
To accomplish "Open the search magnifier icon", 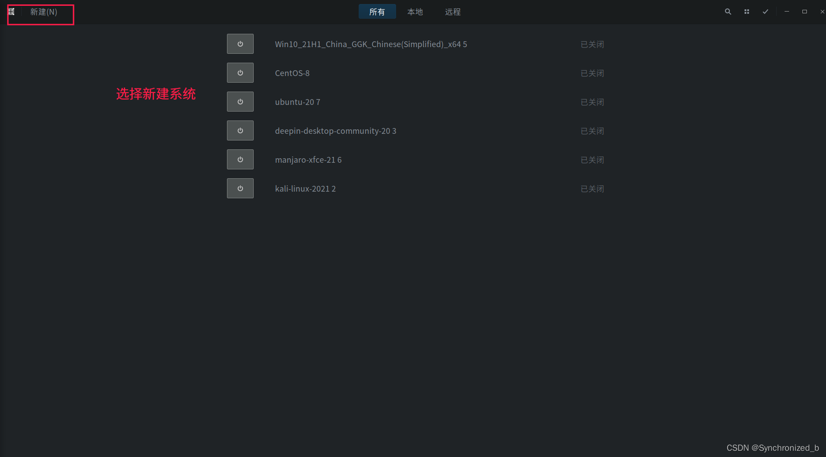I will click(728, 12).
